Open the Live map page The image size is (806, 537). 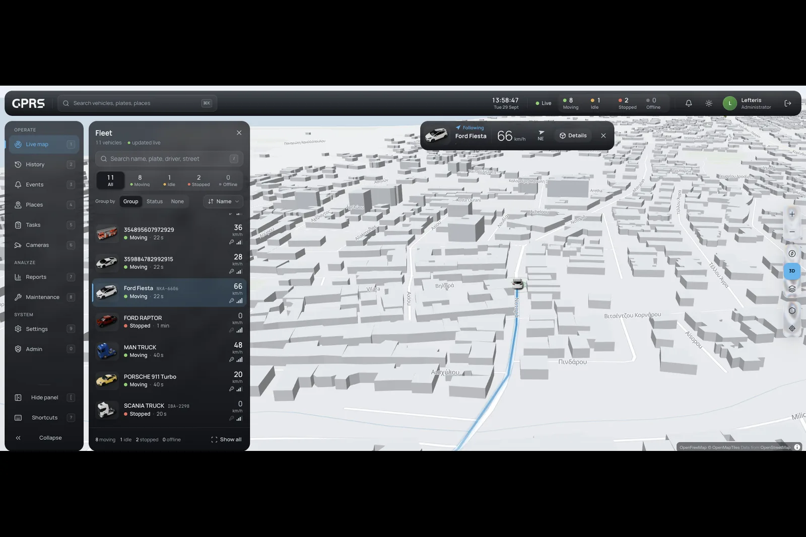coord(44,144)
